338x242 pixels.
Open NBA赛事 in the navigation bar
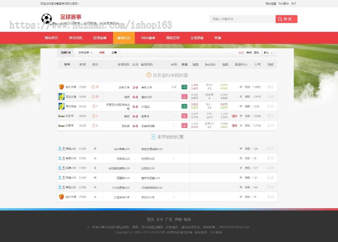click(148, 38)
